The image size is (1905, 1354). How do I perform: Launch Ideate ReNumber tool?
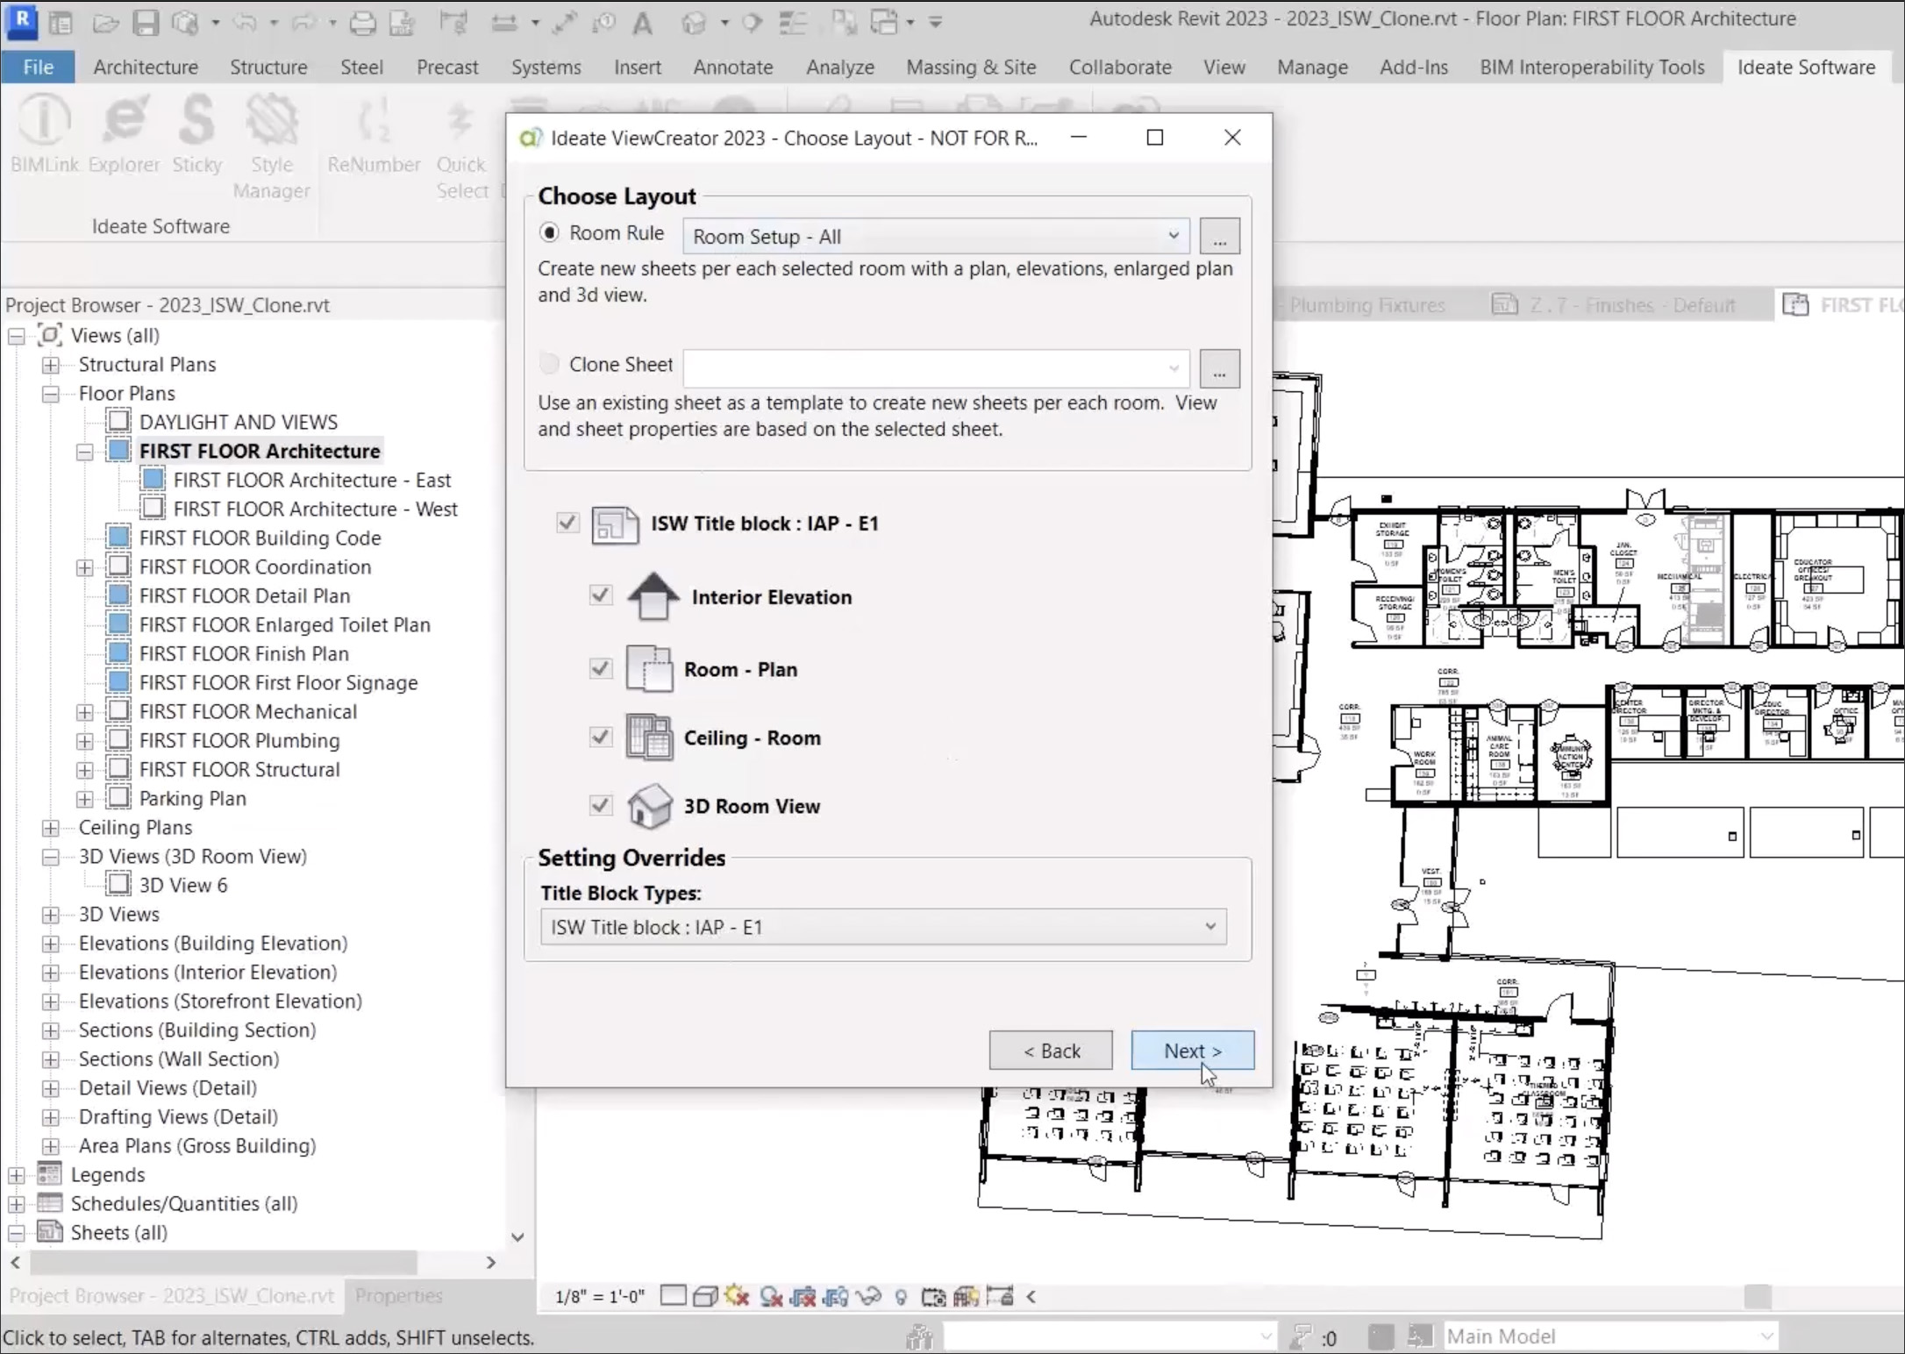(374, 136)
